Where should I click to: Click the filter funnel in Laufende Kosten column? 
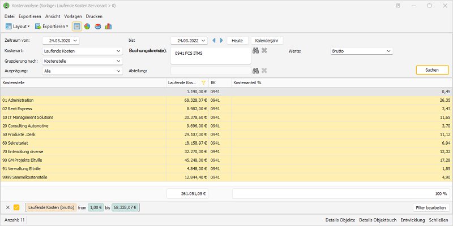[203, 82]
